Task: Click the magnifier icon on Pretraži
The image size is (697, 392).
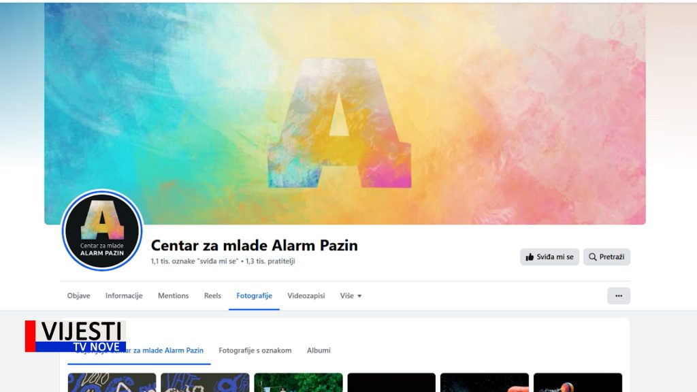Action: point(593,257)
